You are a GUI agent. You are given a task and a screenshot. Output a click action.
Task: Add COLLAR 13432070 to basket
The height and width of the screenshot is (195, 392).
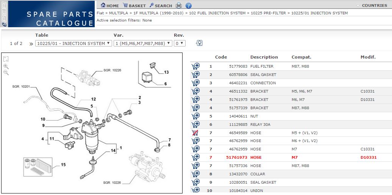[x=195, y=174]
